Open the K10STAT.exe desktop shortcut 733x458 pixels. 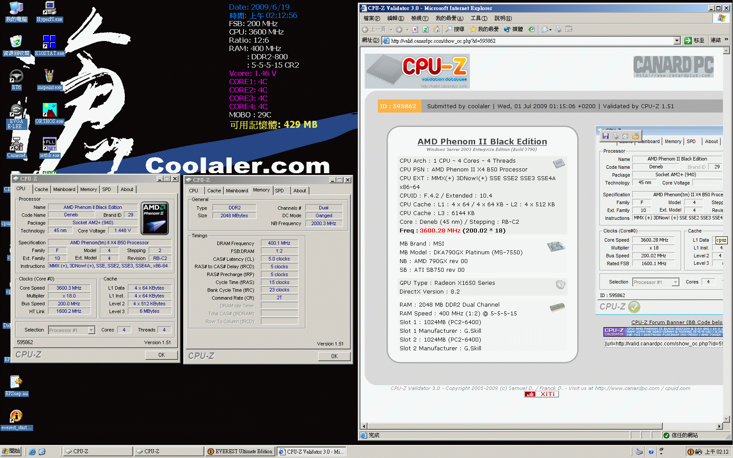49,45
